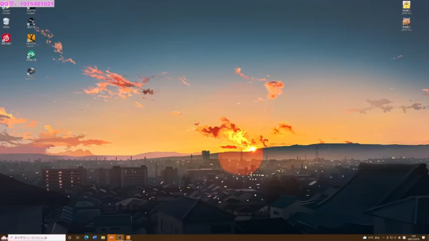Select the green round app shortcut
The width and height of the screenshot is (429, 241).
(x=31, y=56)
